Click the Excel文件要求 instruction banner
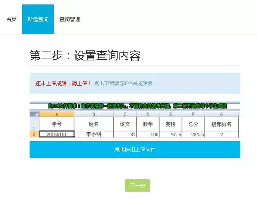This screenshot has height=199, width=257. tap(138, 106)
